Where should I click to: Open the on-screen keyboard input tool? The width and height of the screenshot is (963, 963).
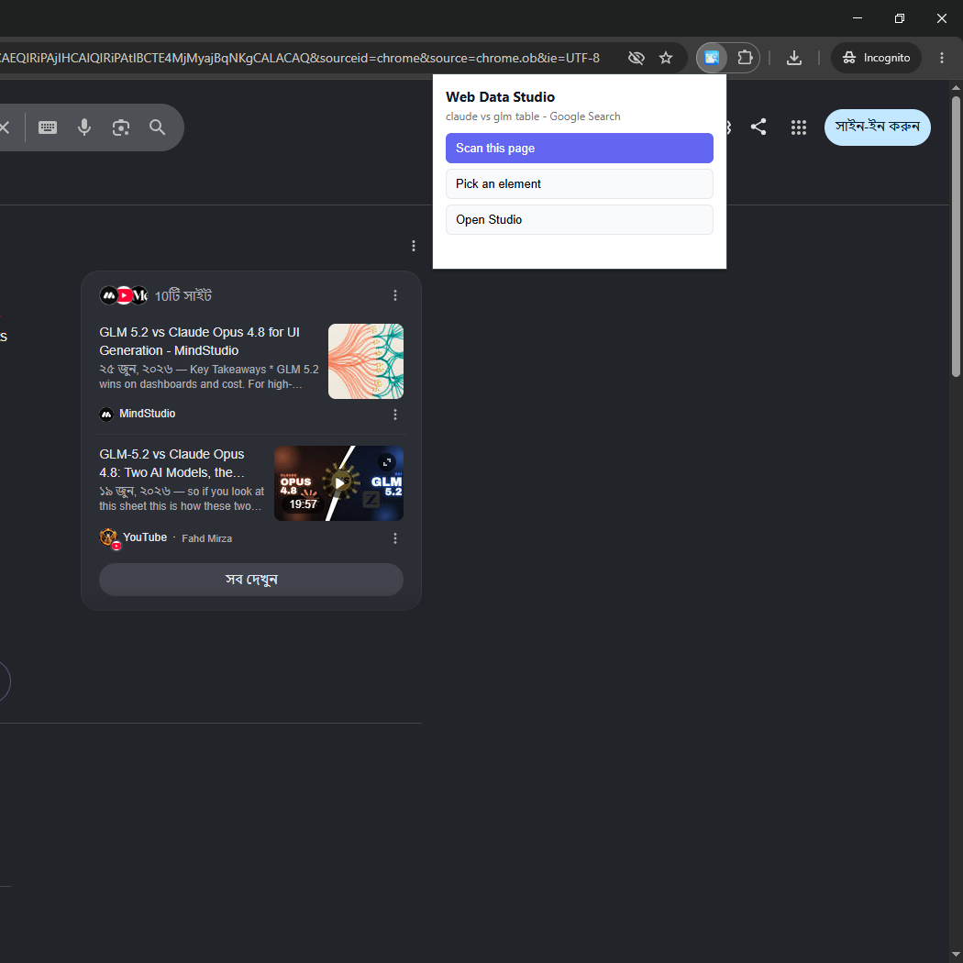48,127
